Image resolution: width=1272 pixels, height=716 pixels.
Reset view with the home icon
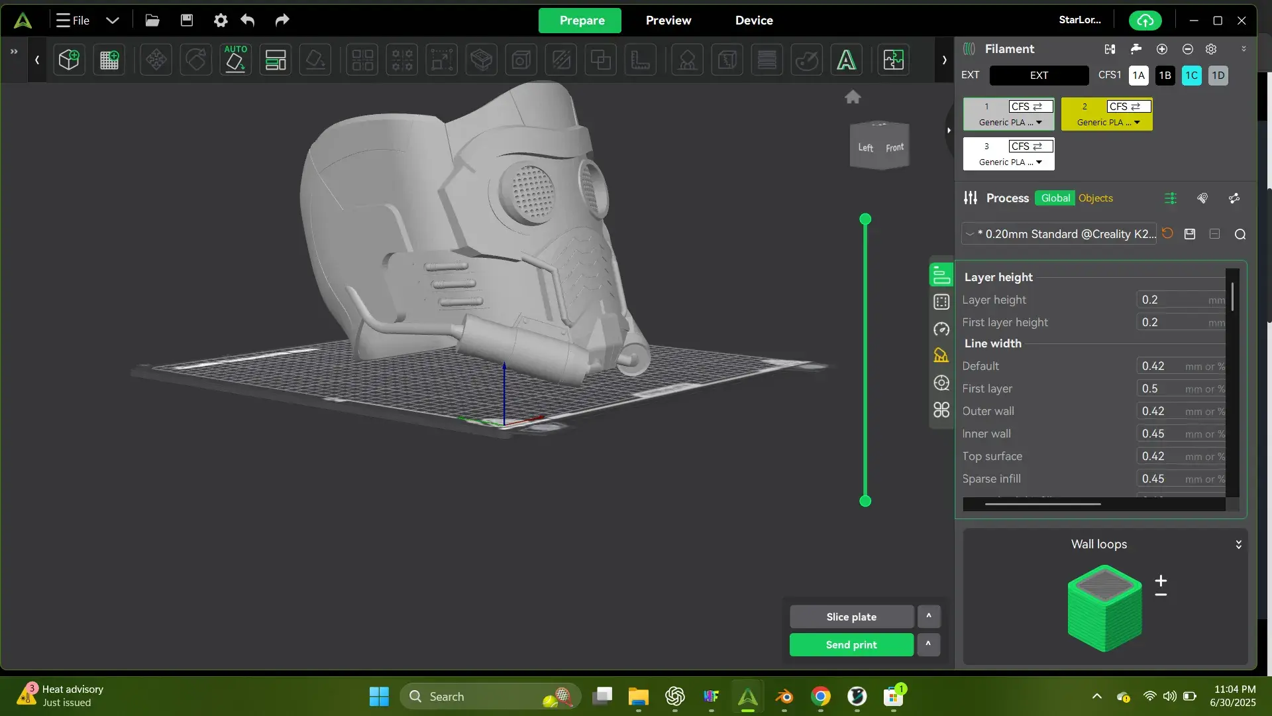point(853,97)
